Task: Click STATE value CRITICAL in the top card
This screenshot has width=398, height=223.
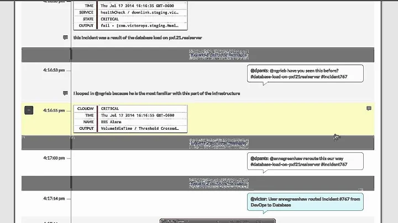Action: (109, 19)
